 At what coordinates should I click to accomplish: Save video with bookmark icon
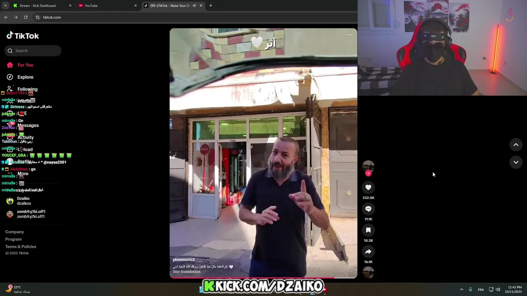[x=368, y=230]
